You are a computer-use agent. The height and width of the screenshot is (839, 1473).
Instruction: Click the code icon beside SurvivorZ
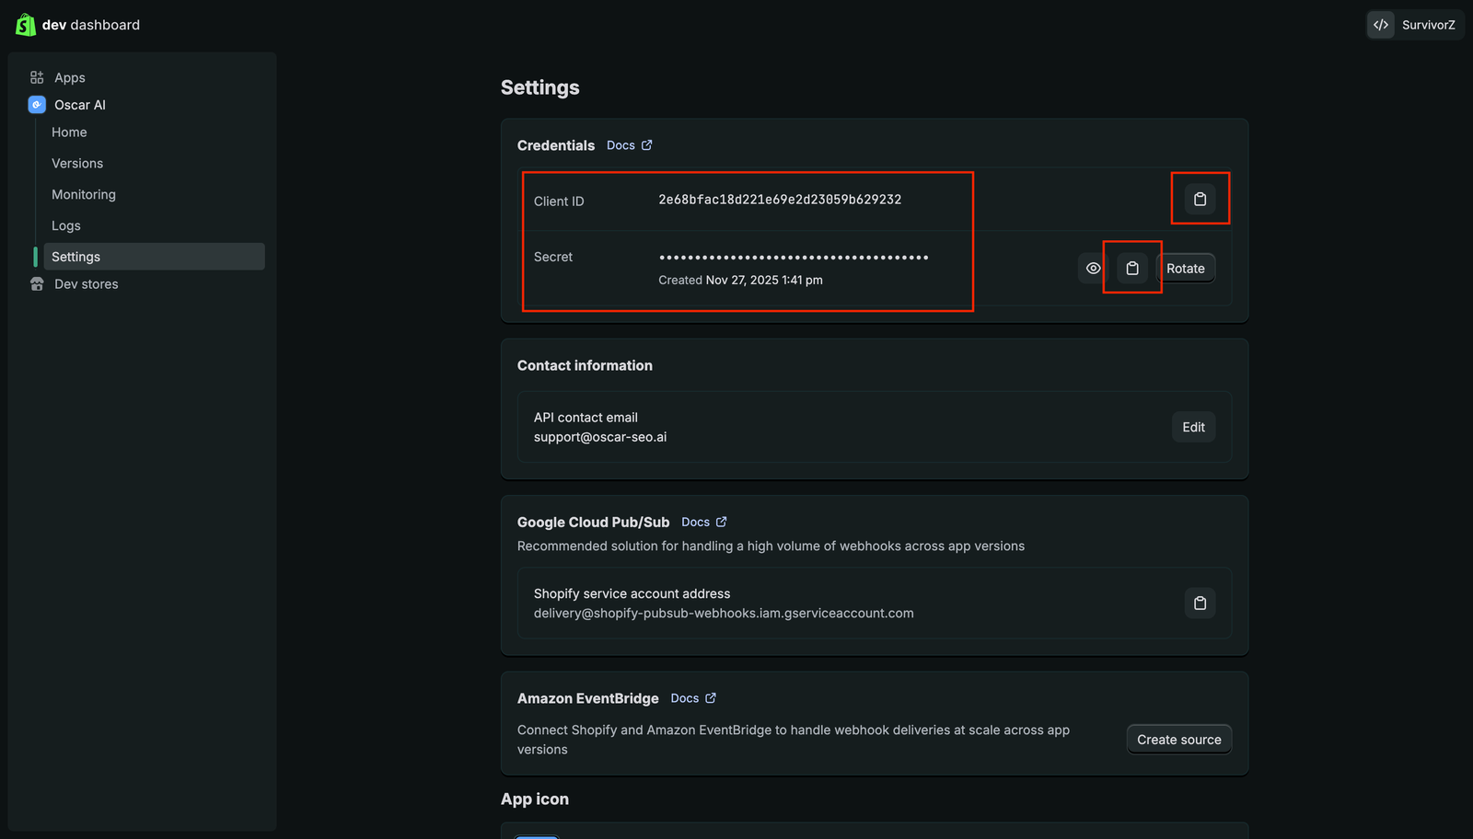[x=1381, y=25]
